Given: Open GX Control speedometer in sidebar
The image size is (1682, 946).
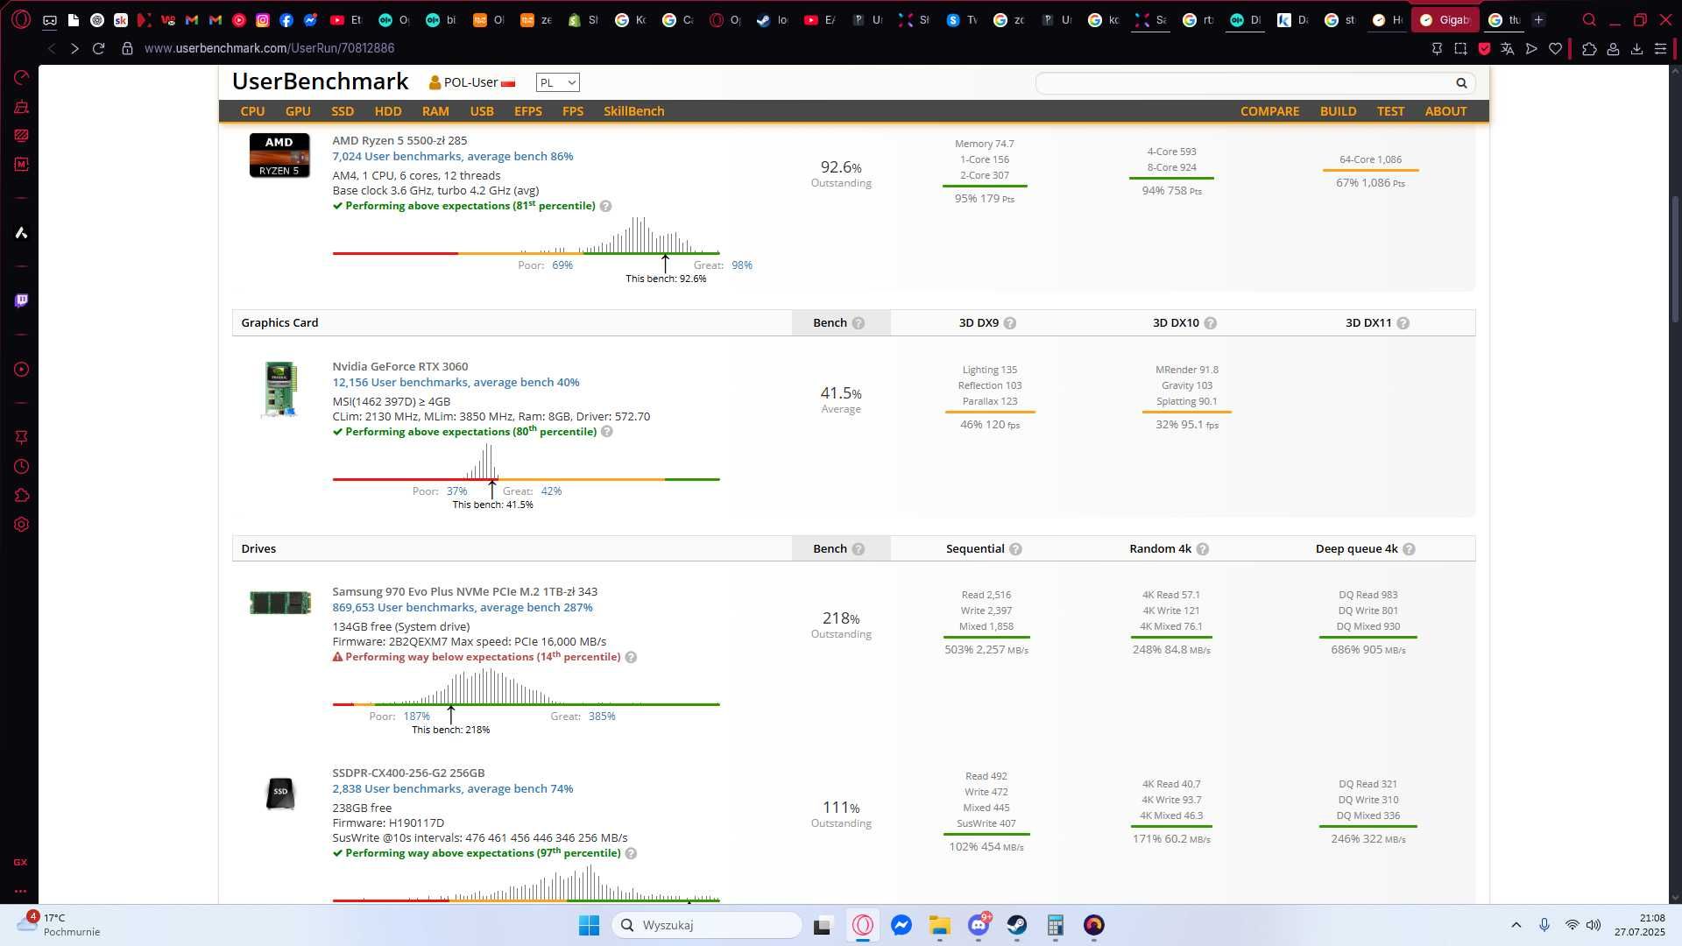Looking at the screenshot, I should (x=21, y=78).
